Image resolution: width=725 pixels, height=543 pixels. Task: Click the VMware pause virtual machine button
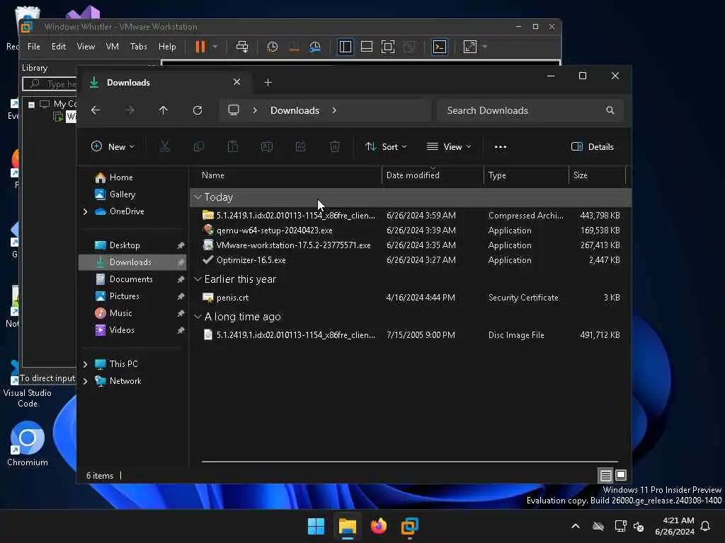(x=200, y=47)
